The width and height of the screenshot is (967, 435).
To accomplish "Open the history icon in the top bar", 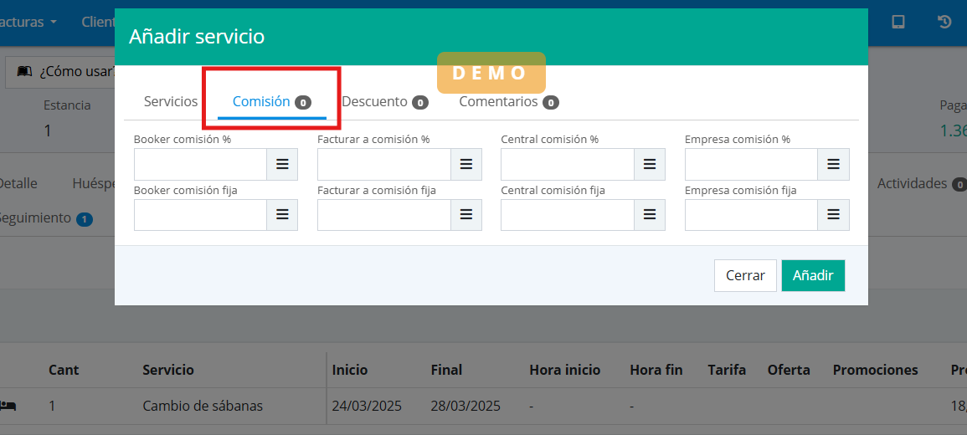I will tap(944, 23).
